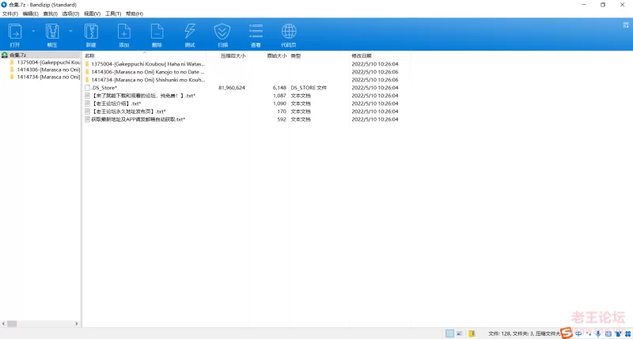Click the 扫描 (Scan) shield icon

[222, 32]
